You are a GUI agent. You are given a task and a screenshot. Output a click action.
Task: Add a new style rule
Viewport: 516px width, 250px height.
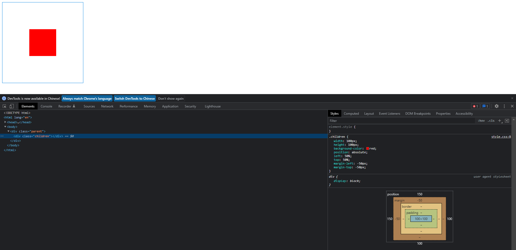click(500, 121)
